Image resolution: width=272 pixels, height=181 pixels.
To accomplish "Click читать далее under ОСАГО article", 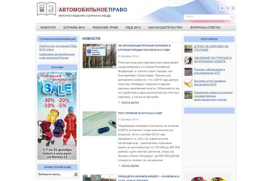I will click(130, 166).
